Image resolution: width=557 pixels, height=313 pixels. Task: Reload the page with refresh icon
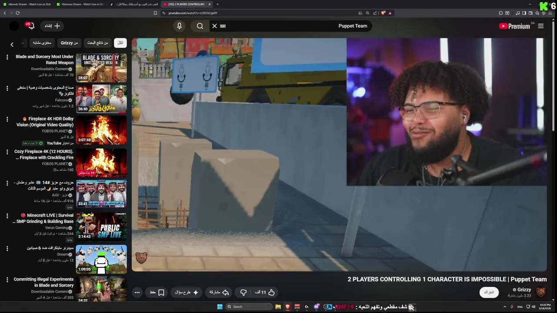click(x=17, y=13)
